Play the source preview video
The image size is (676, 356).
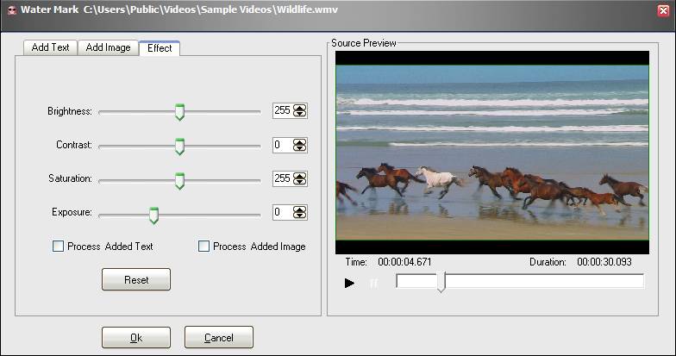point(349,283)
